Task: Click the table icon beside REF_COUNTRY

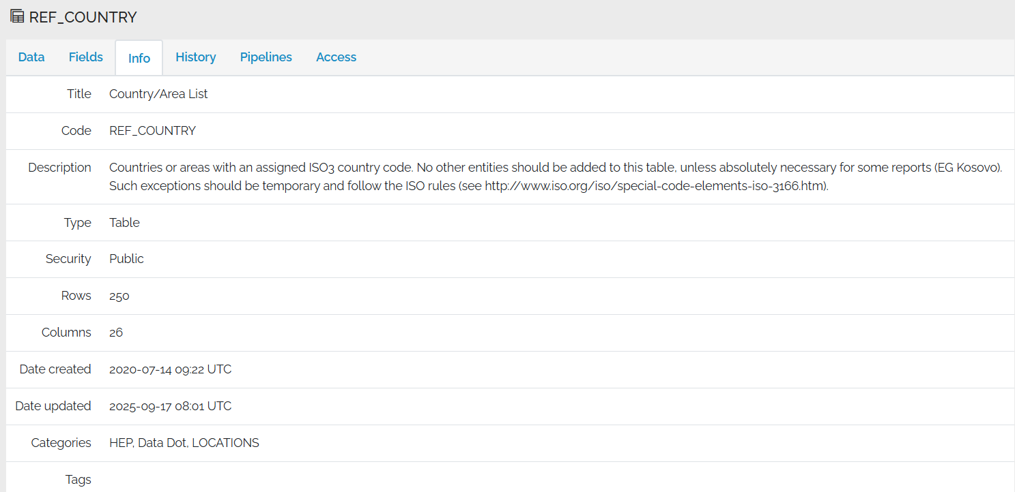Action: click(16, 16)
